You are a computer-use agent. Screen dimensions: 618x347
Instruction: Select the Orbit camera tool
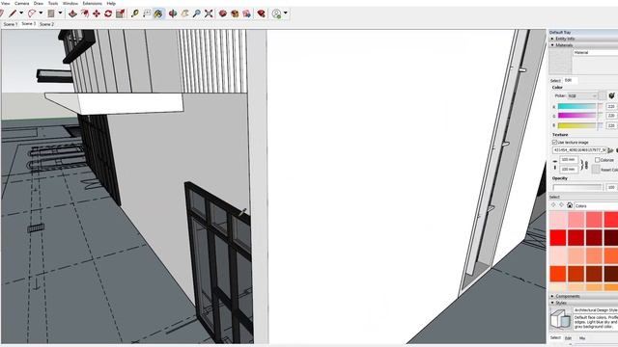[x=173, y=13]
